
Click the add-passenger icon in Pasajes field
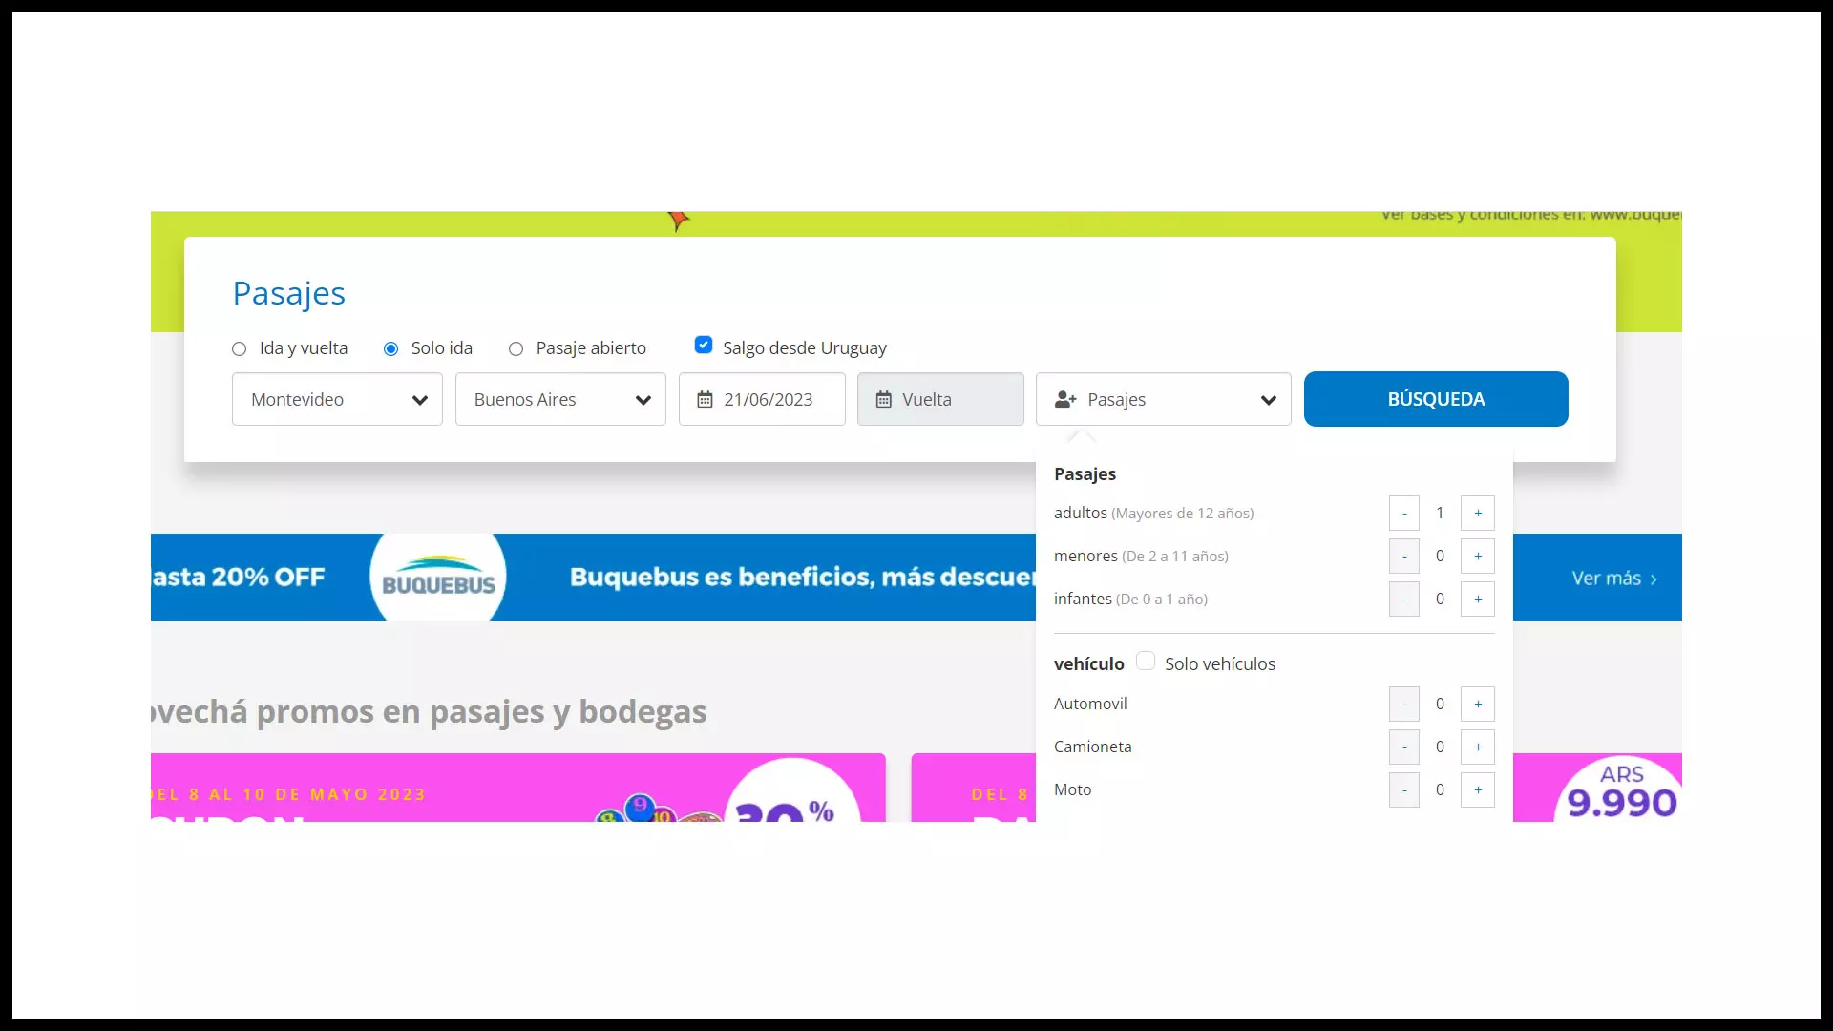point(1065,400)
